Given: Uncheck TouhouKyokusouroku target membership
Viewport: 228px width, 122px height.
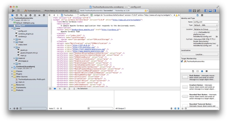Looking at the screenshot, I should [182, 61].
